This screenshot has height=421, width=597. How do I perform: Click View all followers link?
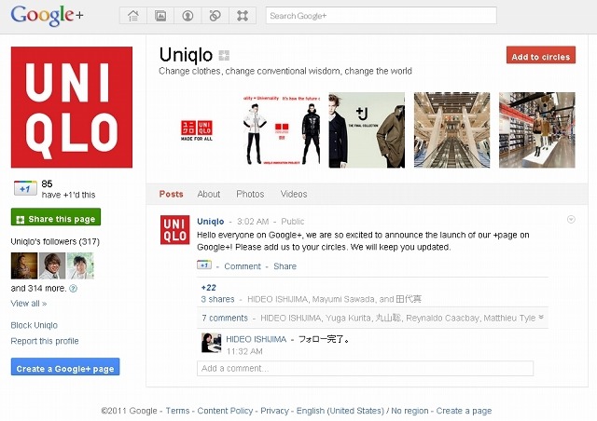29,304
